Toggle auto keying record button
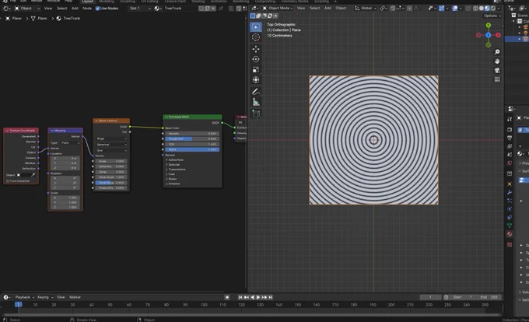This screenshot has height=322, width=529. (227, 297)
